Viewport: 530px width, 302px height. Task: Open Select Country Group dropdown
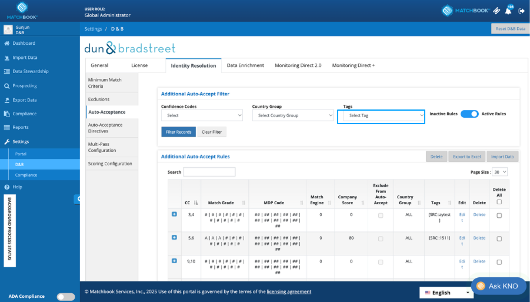click(293, 115)
